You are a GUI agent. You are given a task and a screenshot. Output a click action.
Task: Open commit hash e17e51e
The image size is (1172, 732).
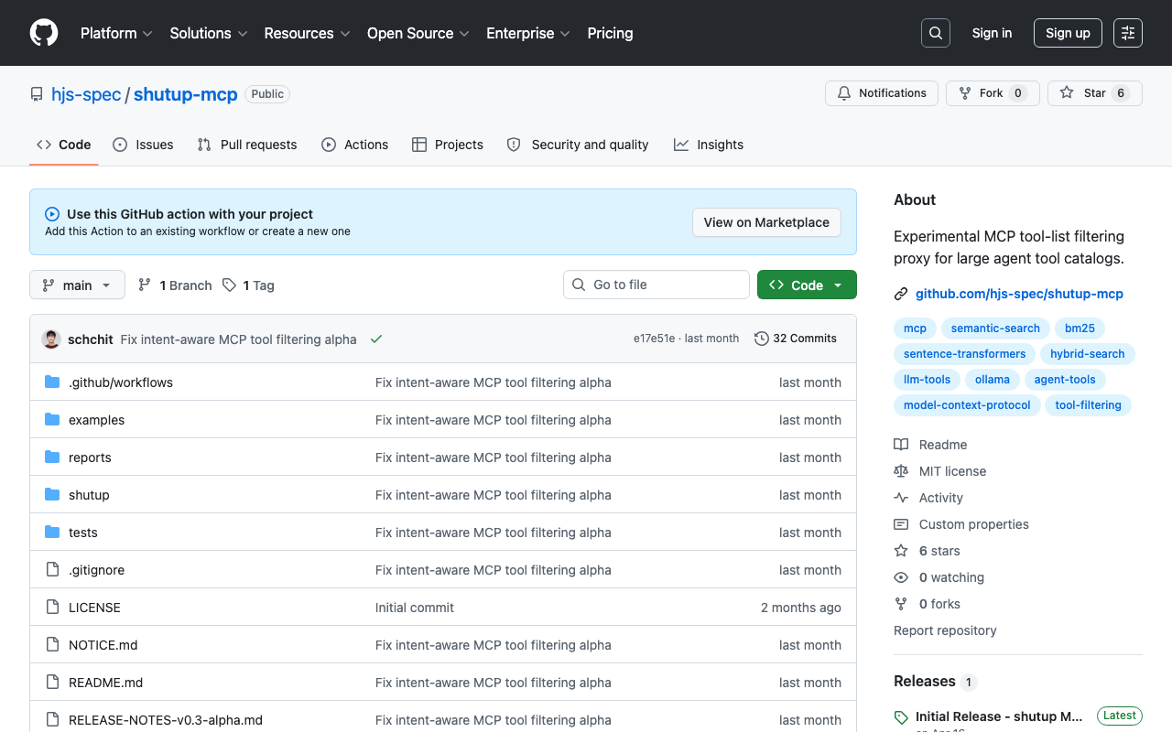(x=654, y=339)
